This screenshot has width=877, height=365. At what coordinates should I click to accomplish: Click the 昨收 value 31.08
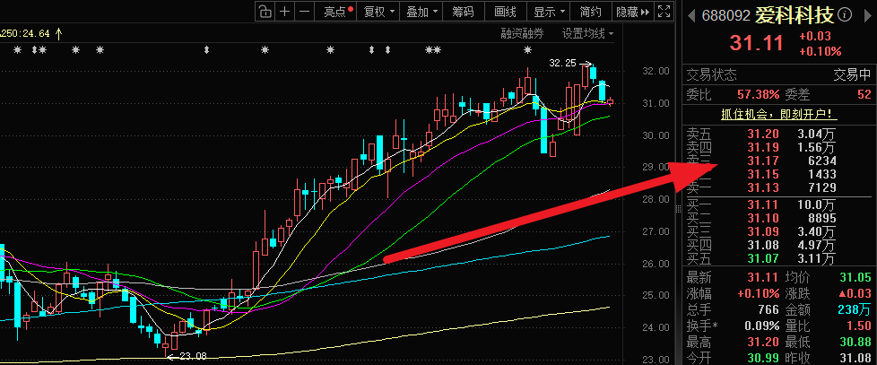coord(855,359)
